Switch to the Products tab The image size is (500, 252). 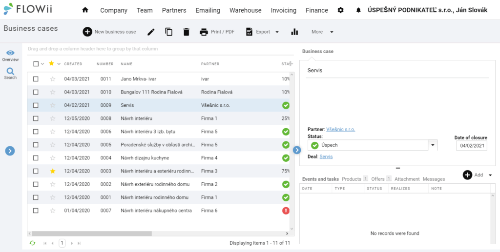[352, 179]
